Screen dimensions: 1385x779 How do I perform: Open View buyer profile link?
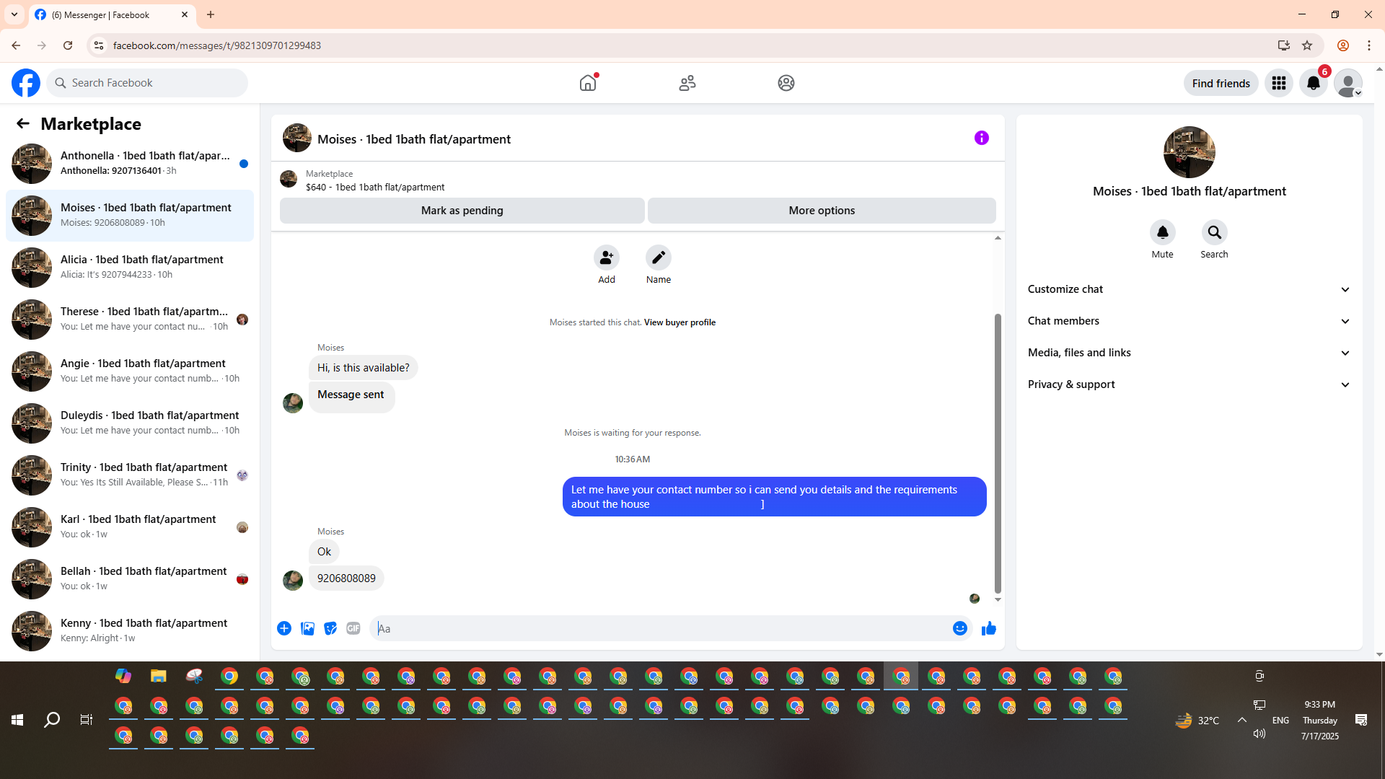[x=680, y=322]
